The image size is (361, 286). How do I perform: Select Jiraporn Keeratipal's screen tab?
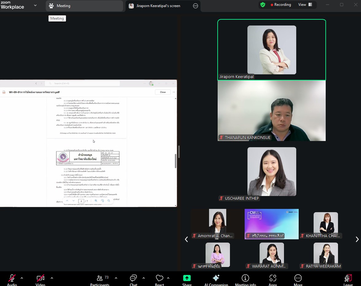(x=158, y=6)
